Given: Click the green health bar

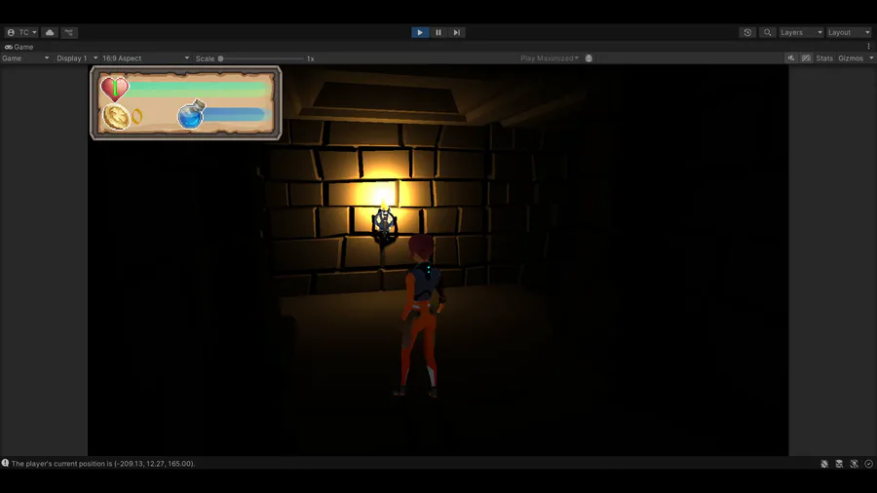Looking at the screenshot, I should 197,90.
